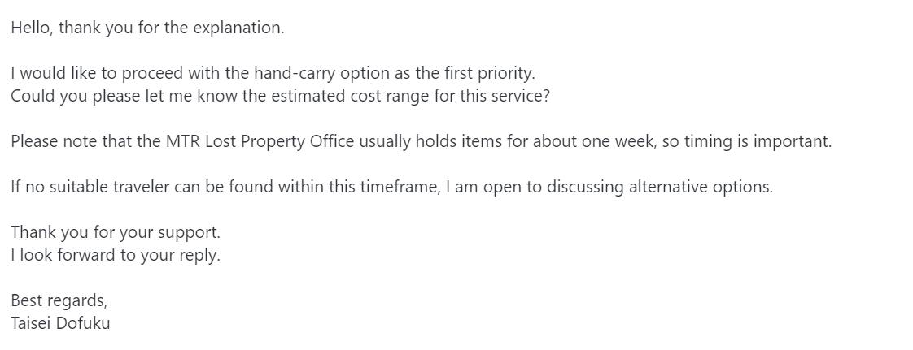Click the words "one week"

(613, 141)
